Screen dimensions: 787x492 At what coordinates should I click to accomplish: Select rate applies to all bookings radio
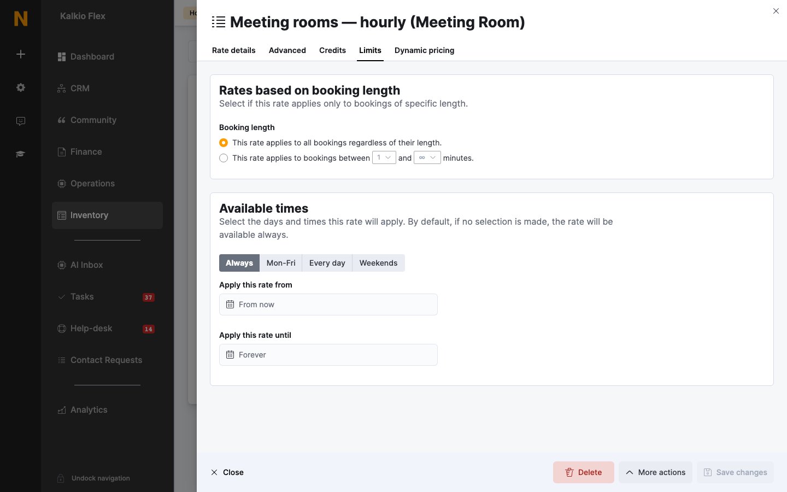click(x=224, y=143)
